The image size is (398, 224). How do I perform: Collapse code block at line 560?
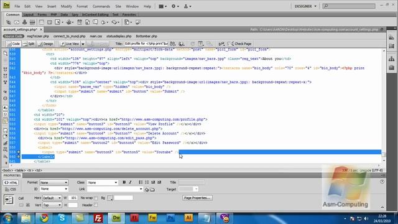pos(18,156)
